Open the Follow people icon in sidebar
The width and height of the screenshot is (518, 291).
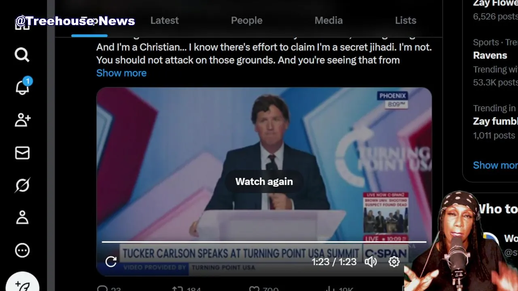point(22,120)
